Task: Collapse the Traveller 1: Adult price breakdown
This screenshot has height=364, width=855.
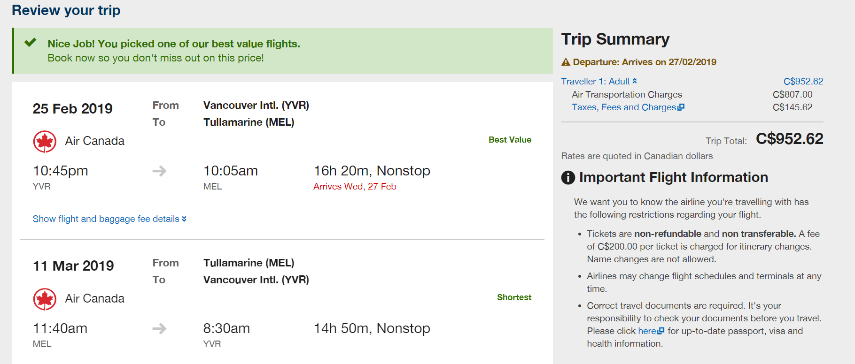Action: pos(599,81)
